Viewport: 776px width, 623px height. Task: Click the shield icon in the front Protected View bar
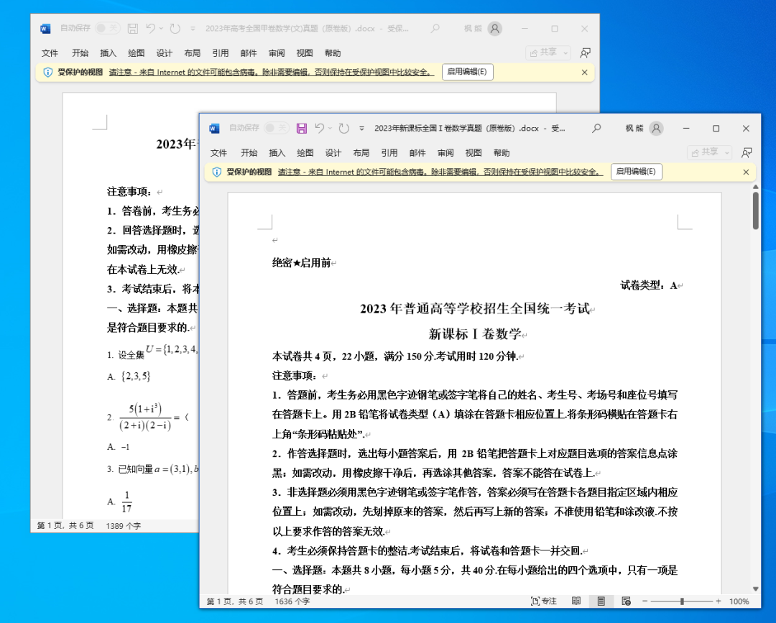click(216, 172)
